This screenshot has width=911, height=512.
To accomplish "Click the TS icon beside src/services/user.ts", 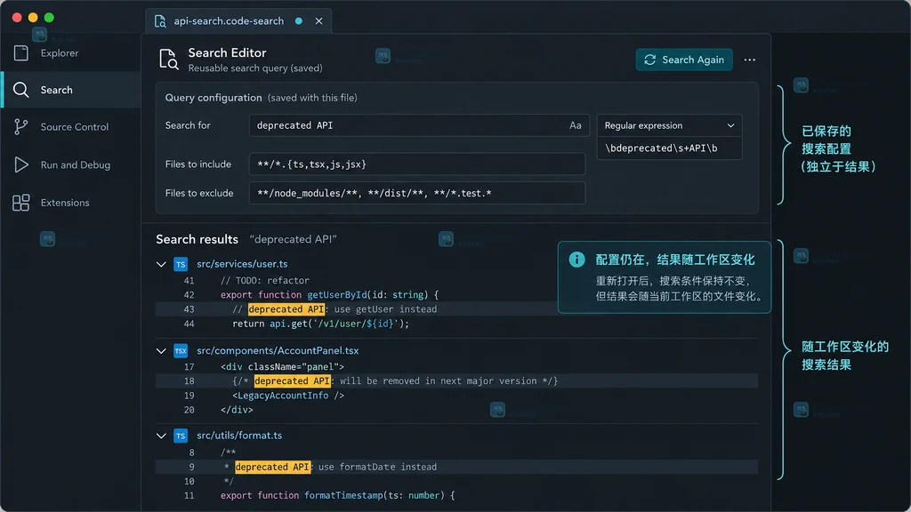I will (x=181, y=264).
